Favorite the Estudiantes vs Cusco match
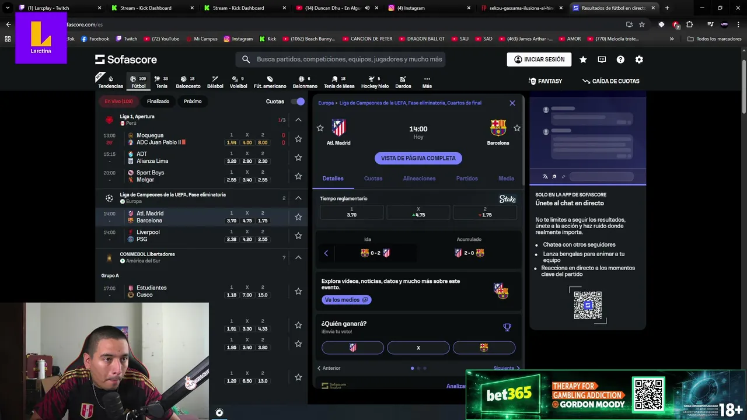747x420 pixels. click(298, 291)
